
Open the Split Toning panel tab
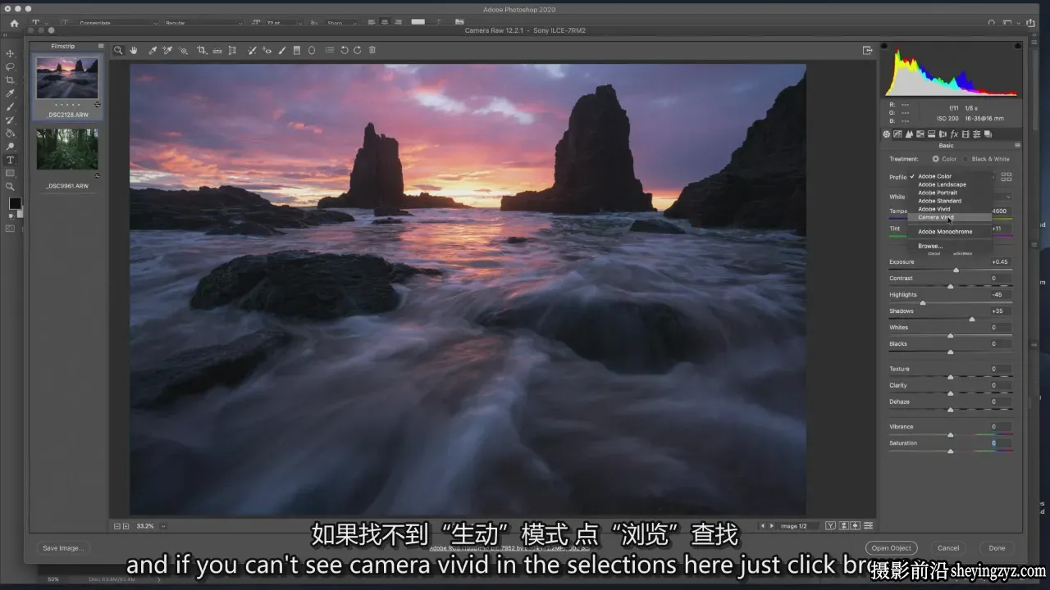click(x=931, y=134)
